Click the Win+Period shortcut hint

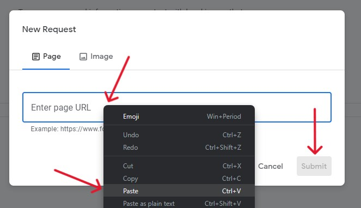pos(224,117)
